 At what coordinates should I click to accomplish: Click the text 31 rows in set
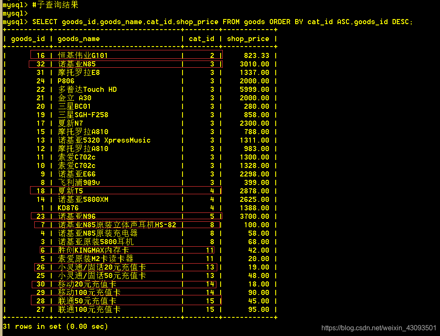tap(32, 326)
